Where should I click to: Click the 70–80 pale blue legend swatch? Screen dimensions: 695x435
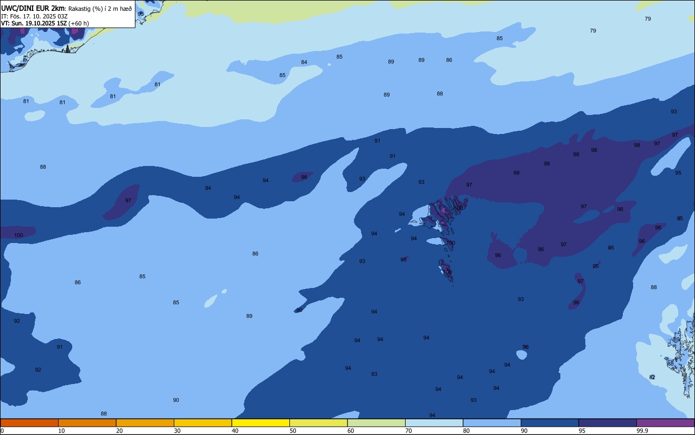point(434,423)
